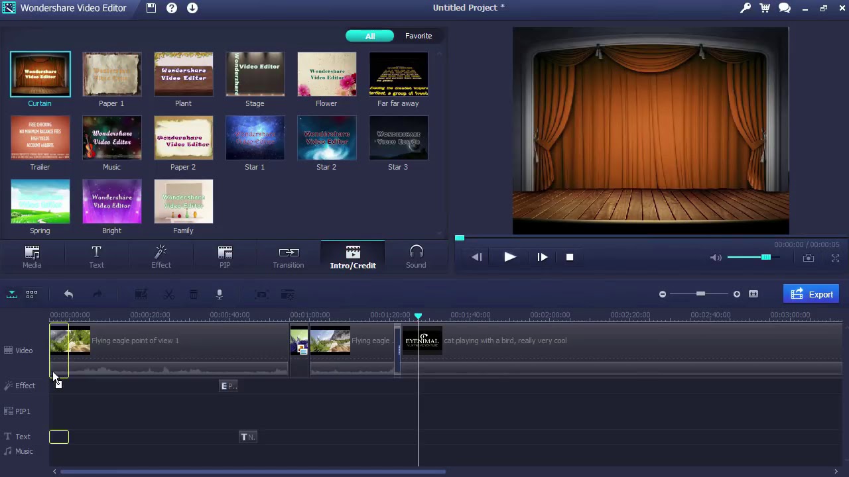Screen dimensions: 849x477
Task: Switch to storyboard grid view icon
Action: (x=31, y=294)
